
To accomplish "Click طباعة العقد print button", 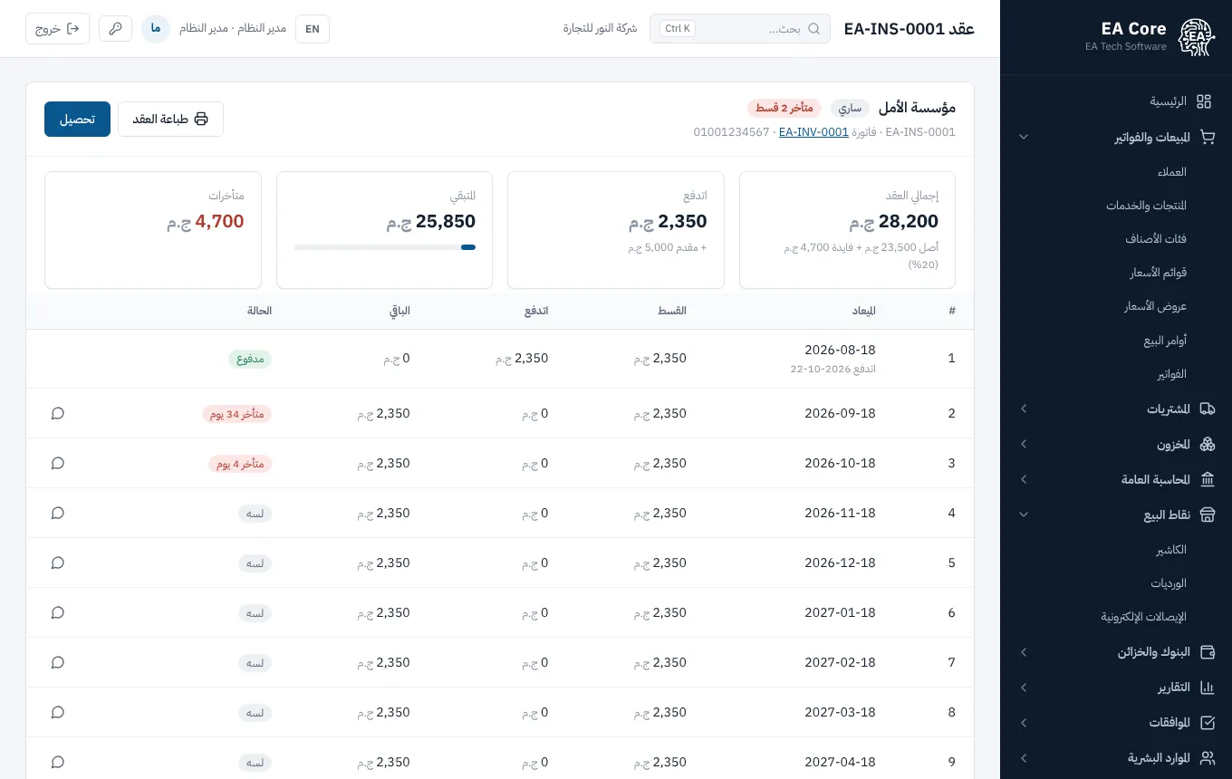I will 170,120.
